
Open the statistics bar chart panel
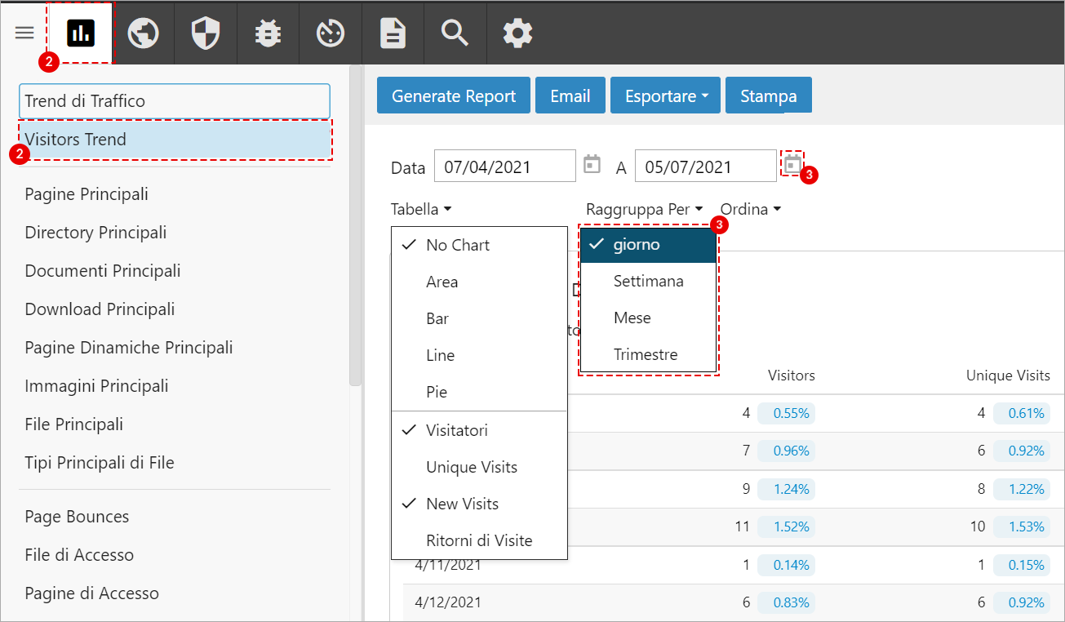(x=79, y=33)
